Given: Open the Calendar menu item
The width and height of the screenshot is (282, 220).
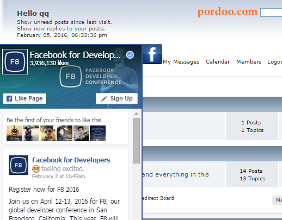Looking at the screenshot, I should (218, 62).
